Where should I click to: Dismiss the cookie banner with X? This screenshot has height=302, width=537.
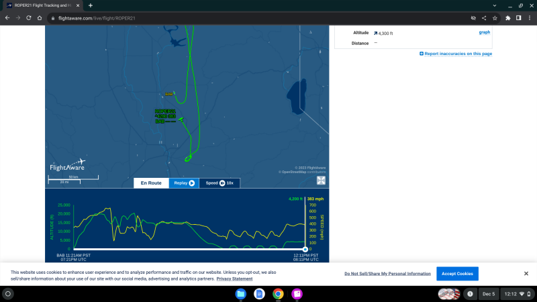[x=526, y=274]
